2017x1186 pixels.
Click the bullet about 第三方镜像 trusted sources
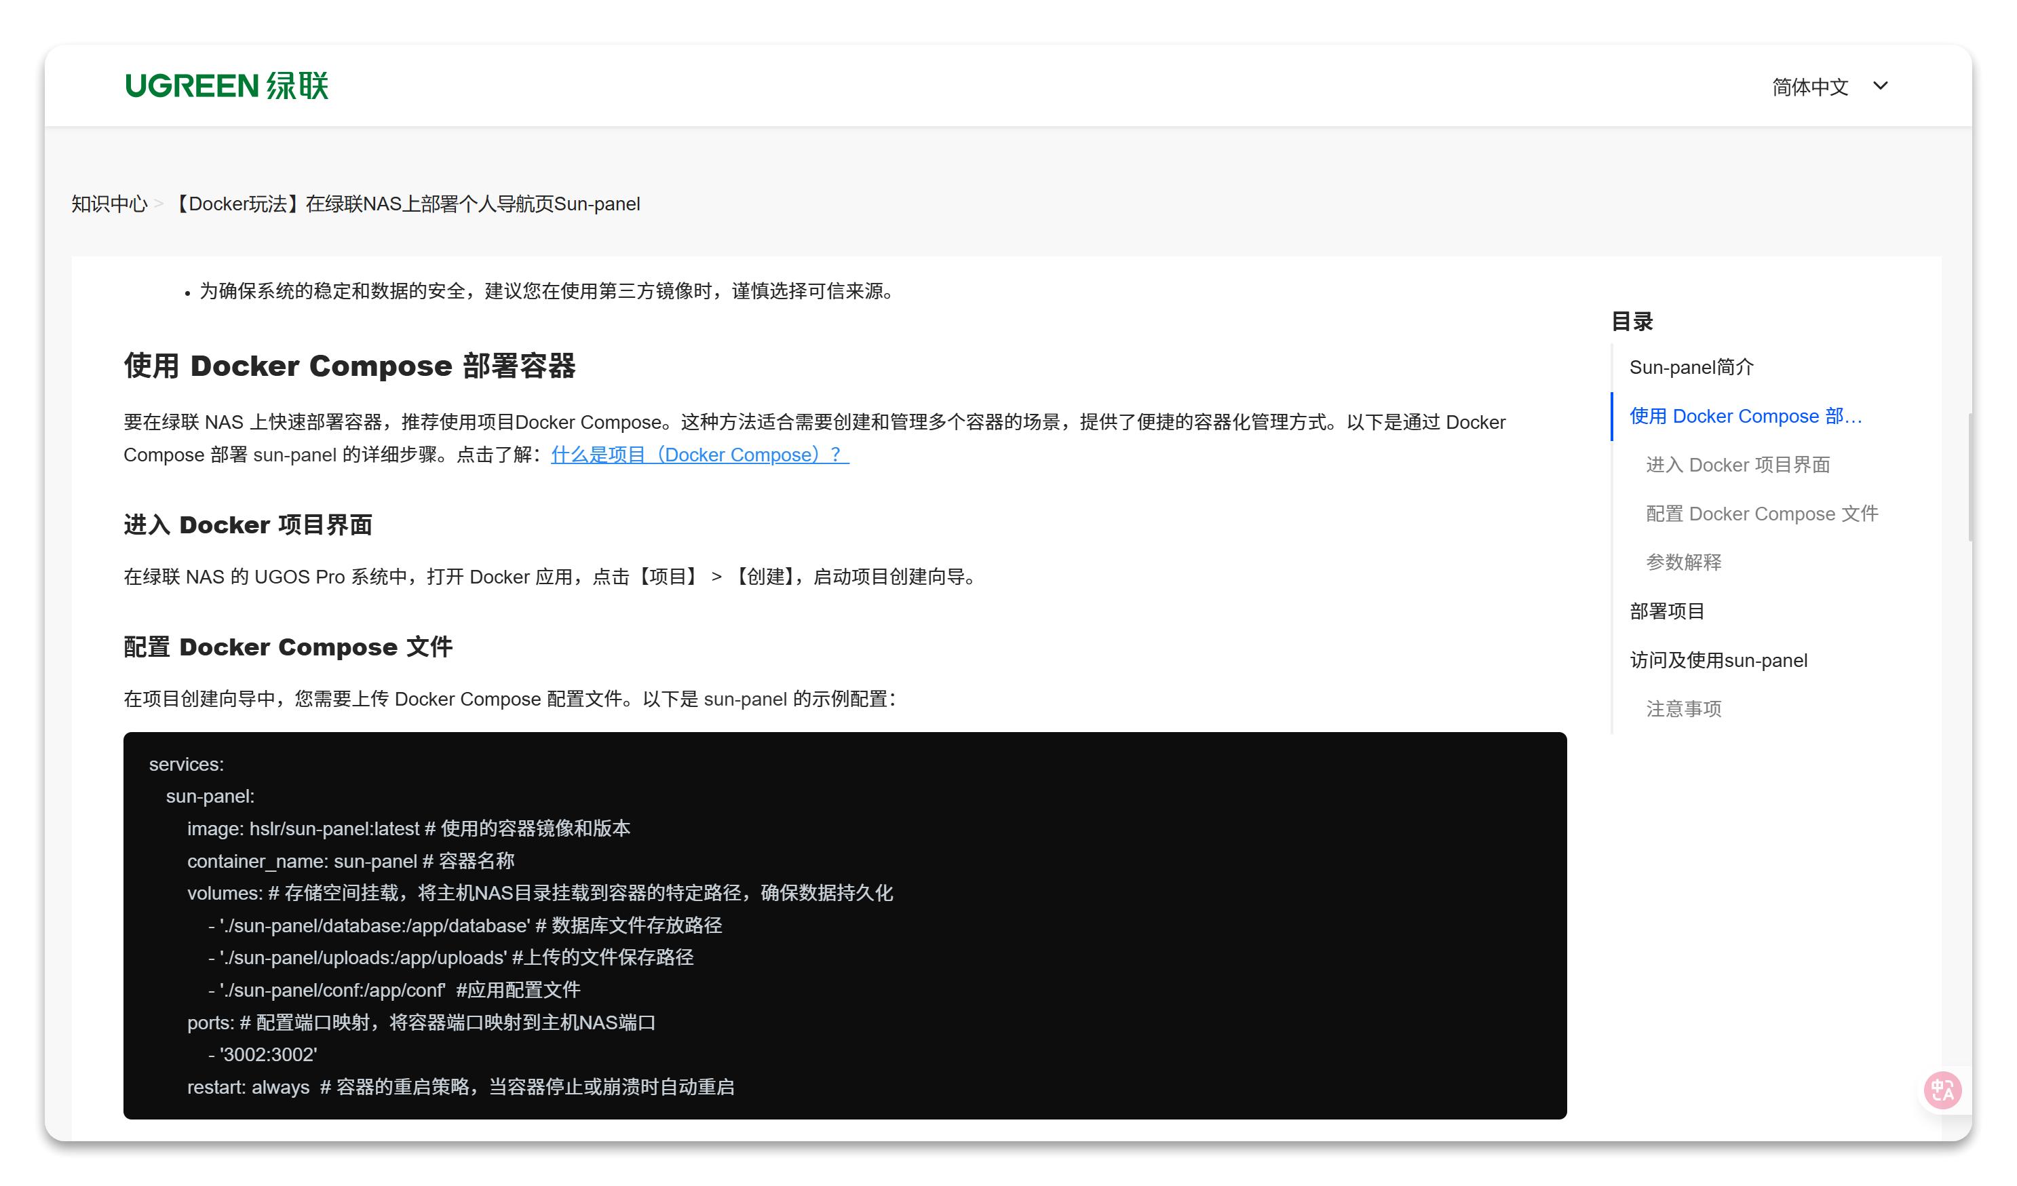[x=548, y=291]
